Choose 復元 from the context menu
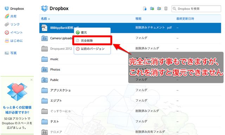 pyautogui.click(x=92, y=33)
